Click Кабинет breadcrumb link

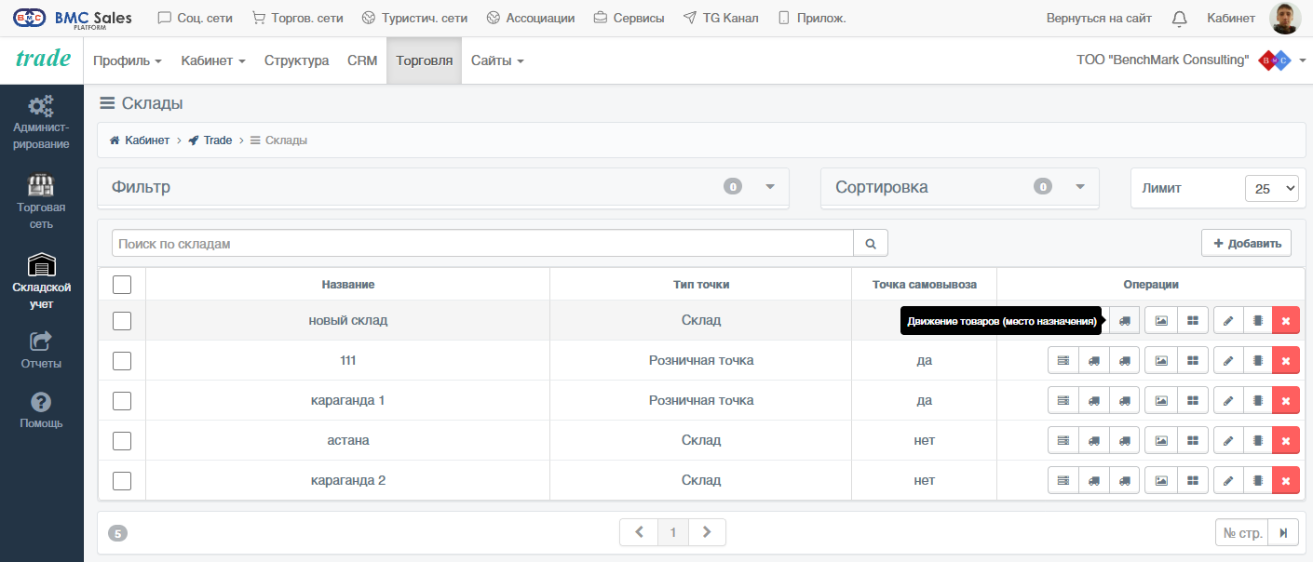click(140, 140)
